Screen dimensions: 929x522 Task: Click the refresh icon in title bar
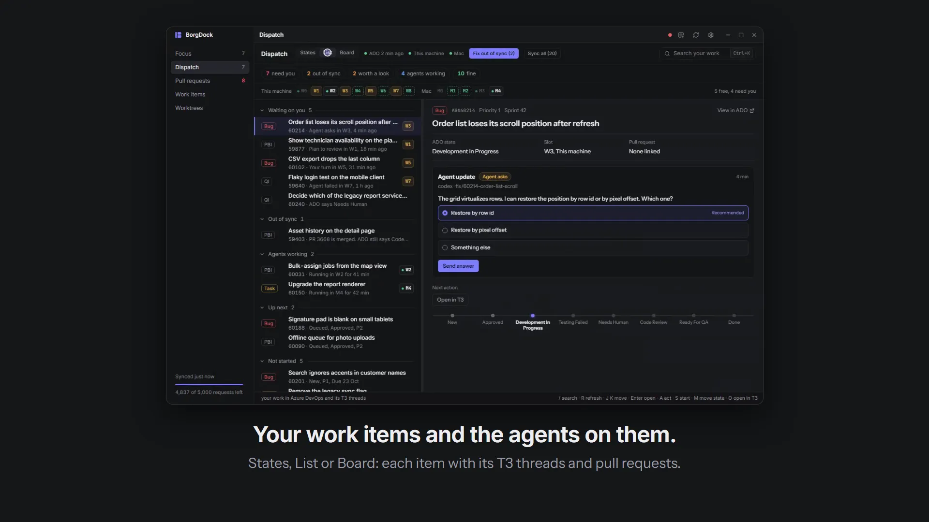click(696, 35)
